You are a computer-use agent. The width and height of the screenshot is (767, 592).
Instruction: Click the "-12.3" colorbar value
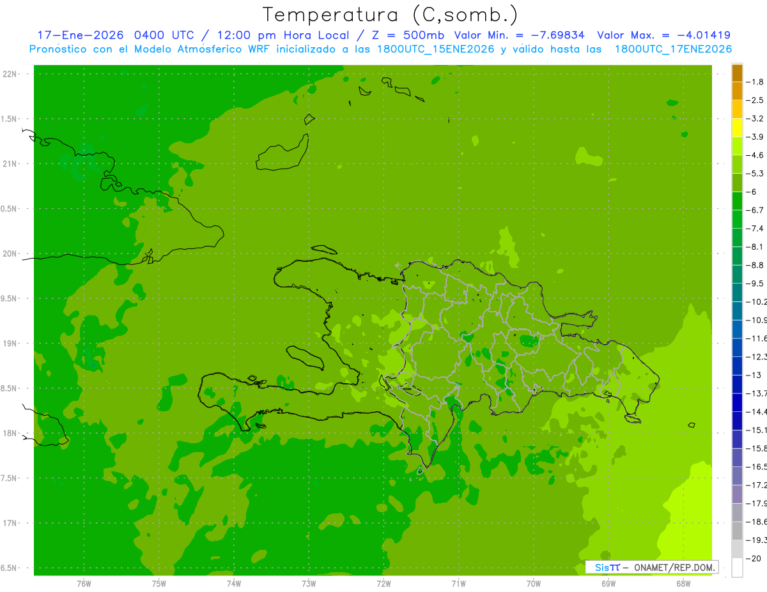(755, 356)
